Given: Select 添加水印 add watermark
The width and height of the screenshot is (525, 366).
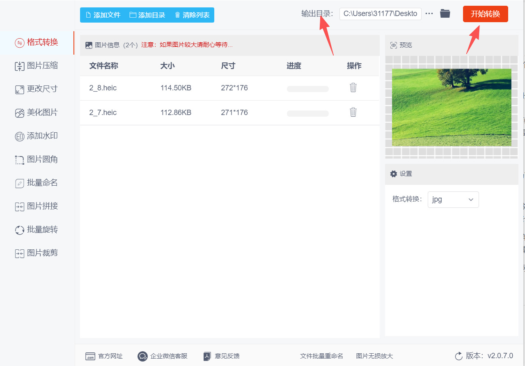Looking at the screenshot, I should click(37, 136).
